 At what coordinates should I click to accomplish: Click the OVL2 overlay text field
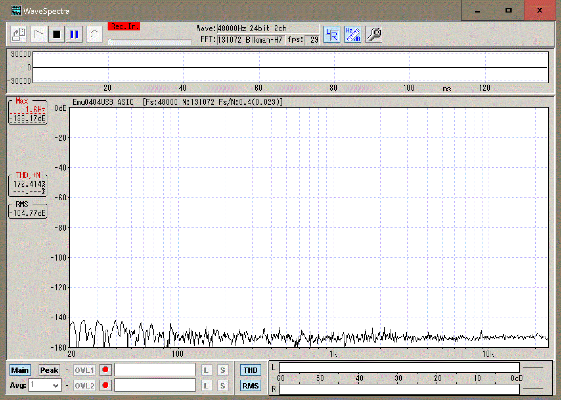pos(155,385)
